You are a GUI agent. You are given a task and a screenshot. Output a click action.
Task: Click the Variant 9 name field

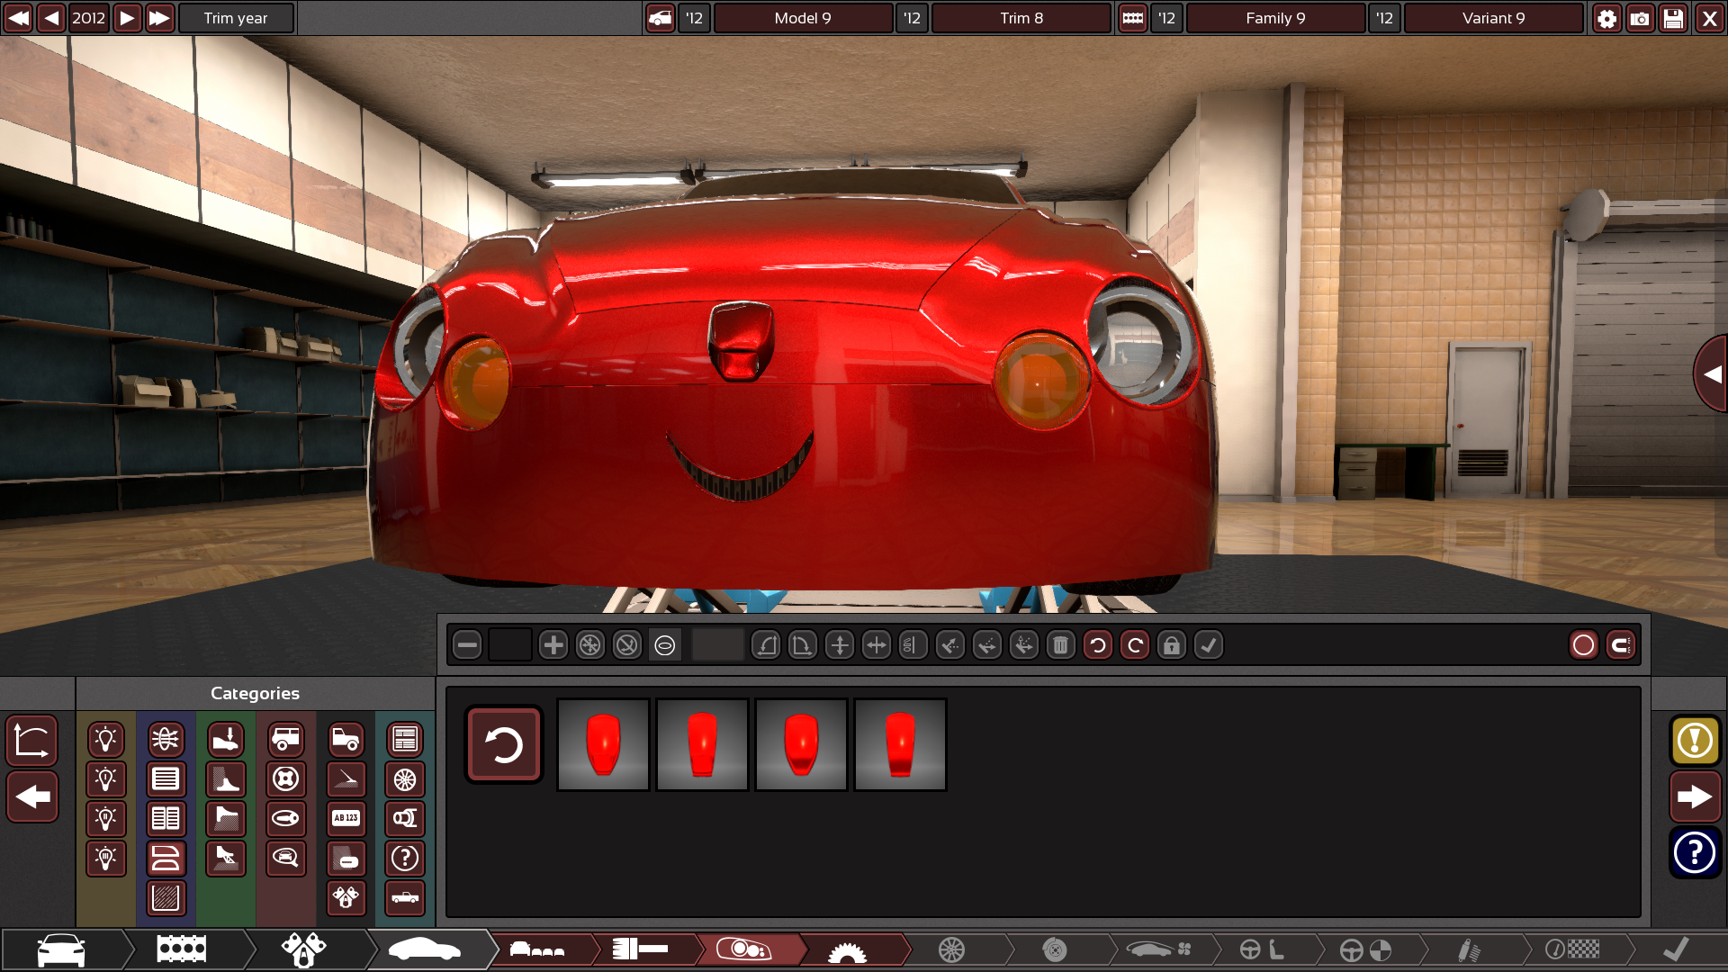point(1493,18)
